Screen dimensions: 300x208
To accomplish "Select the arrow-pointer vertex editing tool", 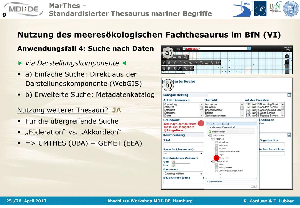I will pyautogui.click(x=212, y=62).
